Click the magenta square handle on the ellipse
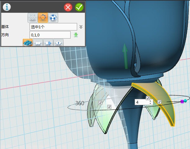 tap(182, 101)
